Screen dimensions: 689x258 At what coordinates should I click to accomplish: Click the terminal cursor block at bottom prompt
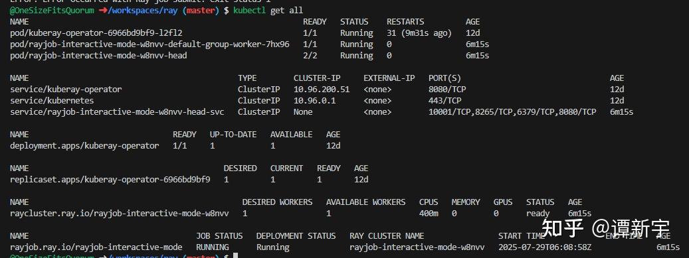(x=235, y=255)
